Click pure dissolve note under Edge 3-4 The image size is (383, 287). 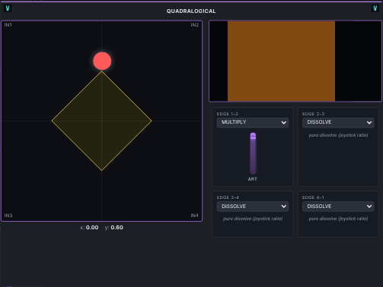tap(253, 219)
